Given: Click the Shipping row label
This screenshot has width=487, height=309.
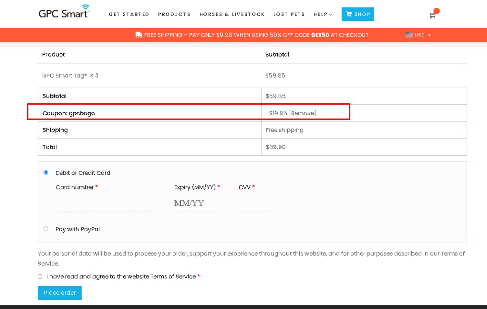Looking at the screenshot, I should pyautogui.click(x=55, y=130).
